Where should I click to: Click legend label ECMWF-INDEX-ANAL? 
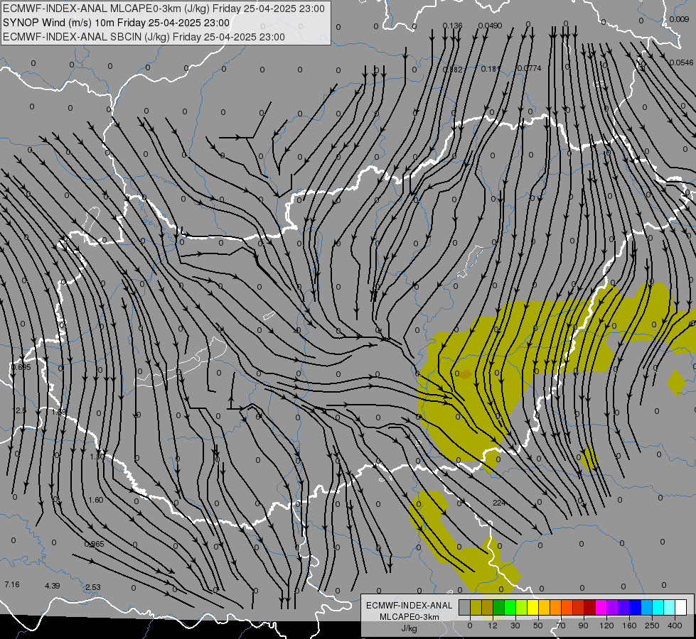[409, 606]
